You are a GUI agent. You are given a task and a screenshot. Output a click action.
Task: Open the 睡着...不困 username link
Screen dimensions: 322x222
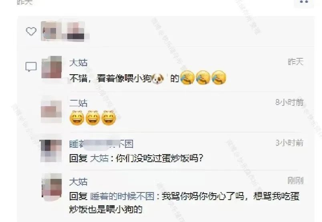pyautogui.click(x=101, y=144)
